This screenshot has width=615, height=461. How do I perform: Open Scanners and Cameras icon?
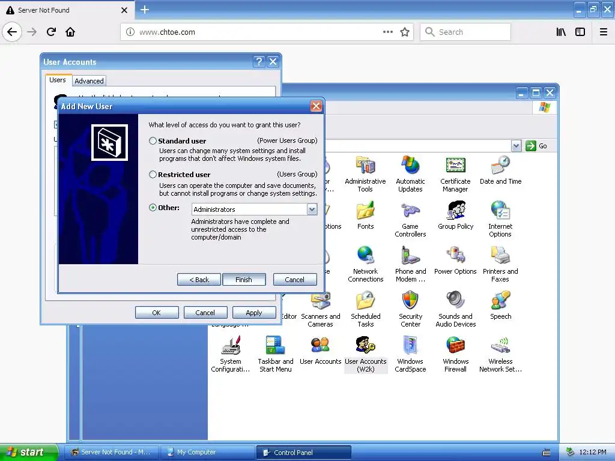coord(321,309)
